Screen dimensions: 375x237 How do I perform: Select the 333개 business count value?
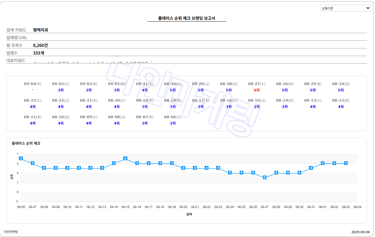coord(39,53)
